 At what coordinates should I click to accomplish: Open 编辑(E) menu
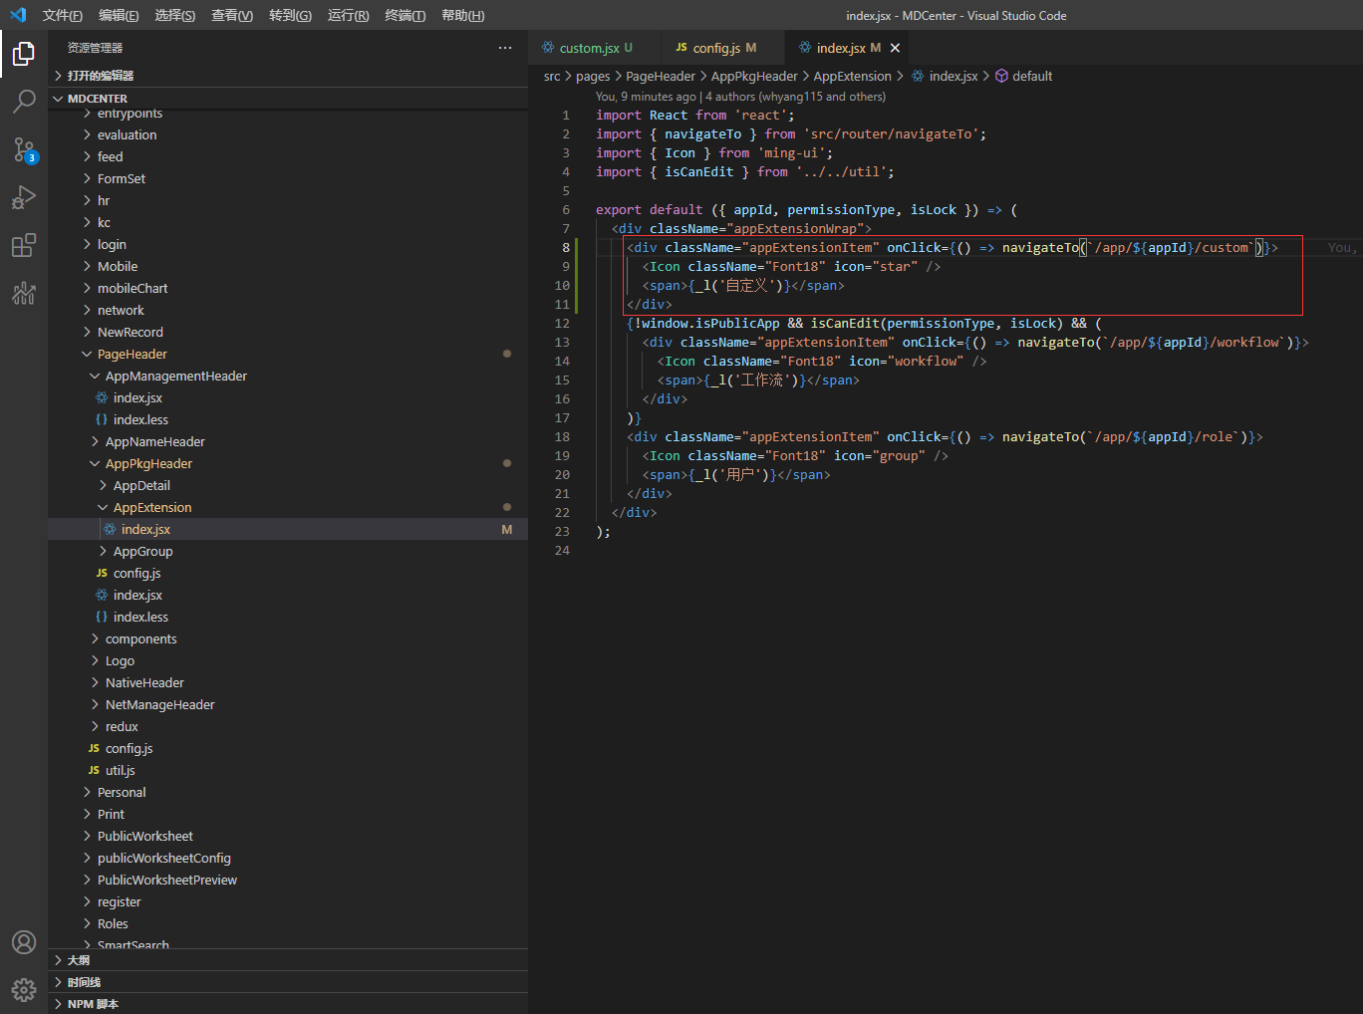[x=119, y=15]
